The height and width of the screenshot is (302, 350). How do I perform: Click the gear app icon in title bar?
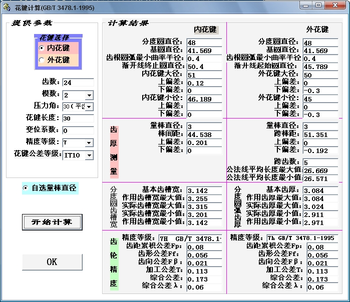[7, 7]
